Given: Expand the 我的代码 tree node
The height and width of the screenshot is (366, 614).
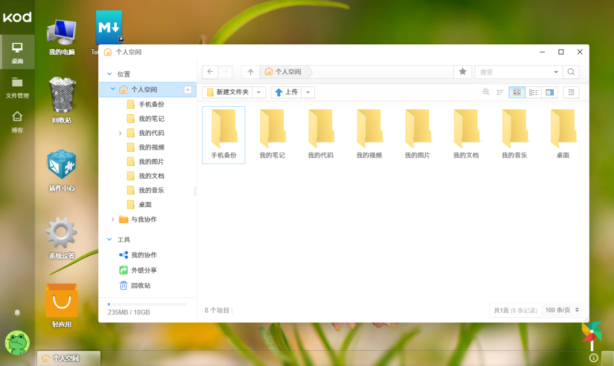Looking at the screenshot, I should click(x=120, y=133).
